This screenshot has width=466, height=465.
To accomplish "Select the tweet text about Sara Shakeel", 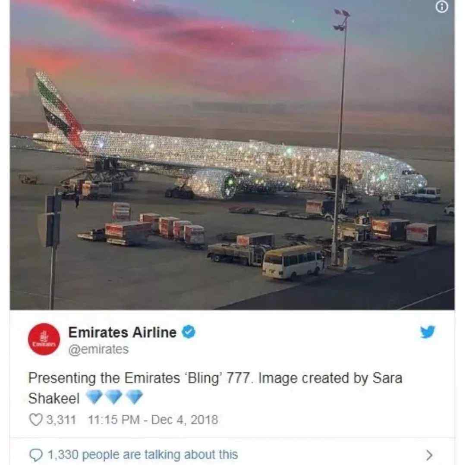I will click(215, 388).
